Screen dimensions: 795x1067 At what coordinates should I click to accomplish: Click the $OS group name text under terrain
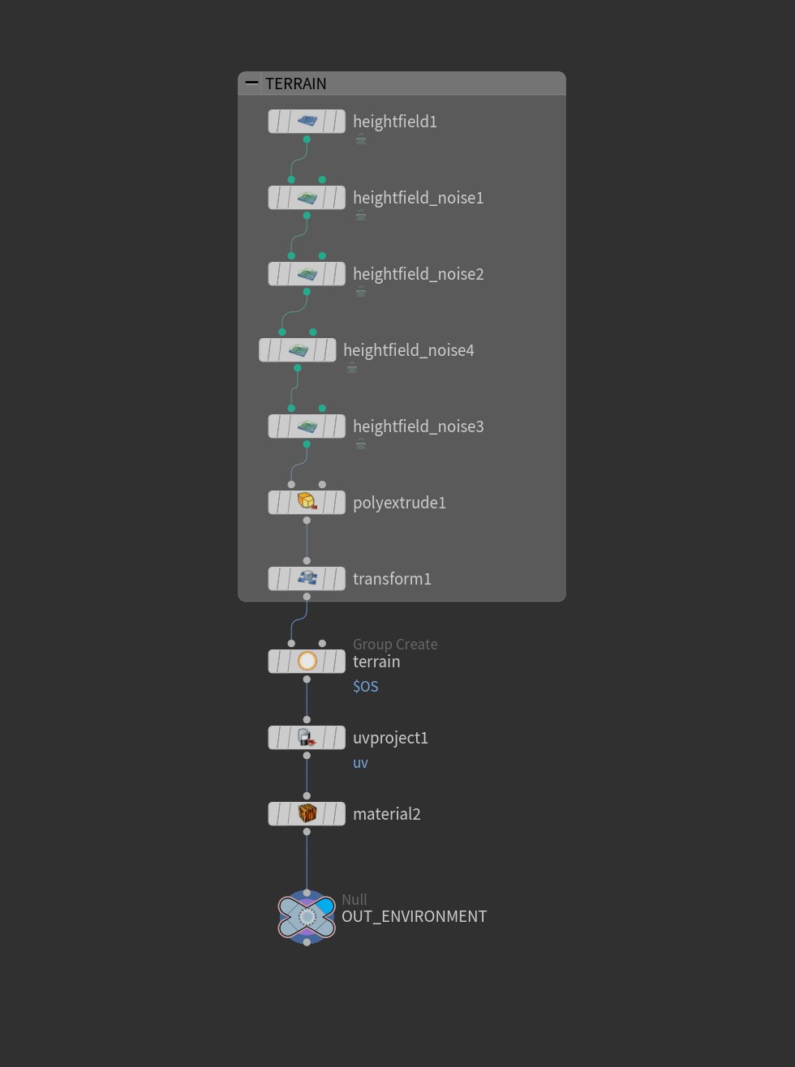366,687
